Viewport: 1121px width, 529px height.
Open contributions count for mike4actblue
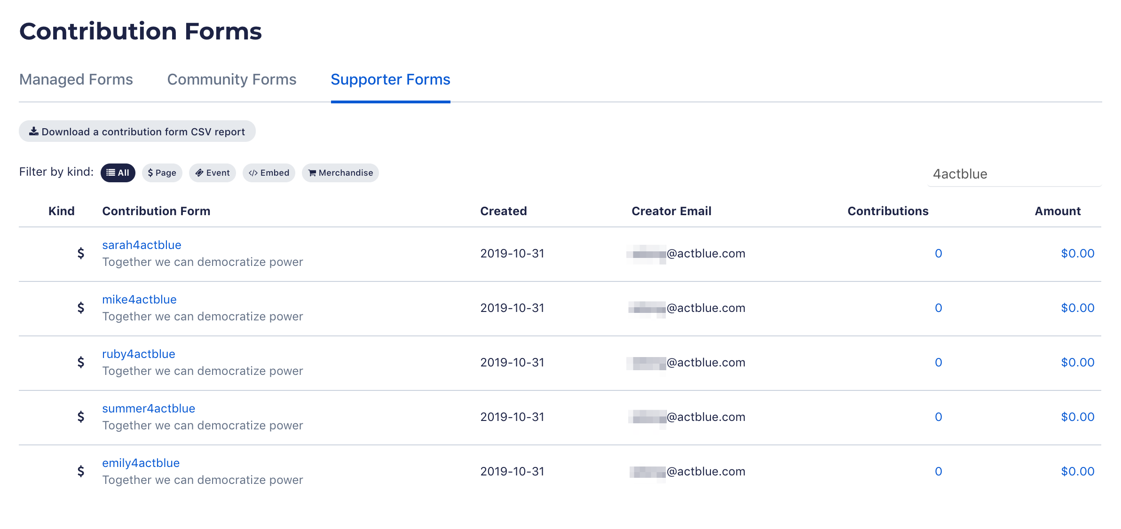coord(938,308)
